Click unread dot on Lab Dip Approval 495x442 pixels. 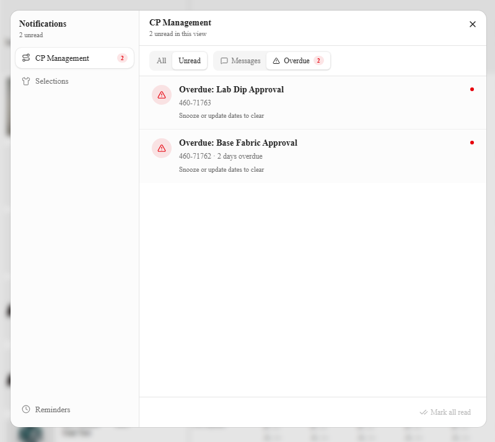coord(472,89)
